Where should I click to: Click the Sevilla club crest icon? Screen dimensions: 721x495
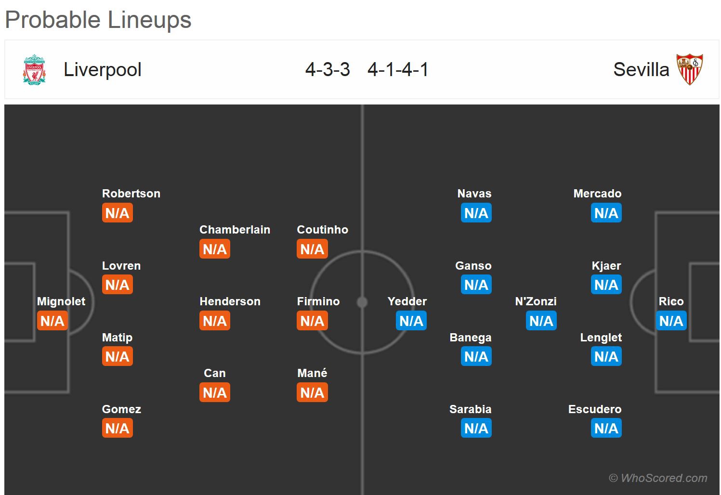(x=690, y=69)
